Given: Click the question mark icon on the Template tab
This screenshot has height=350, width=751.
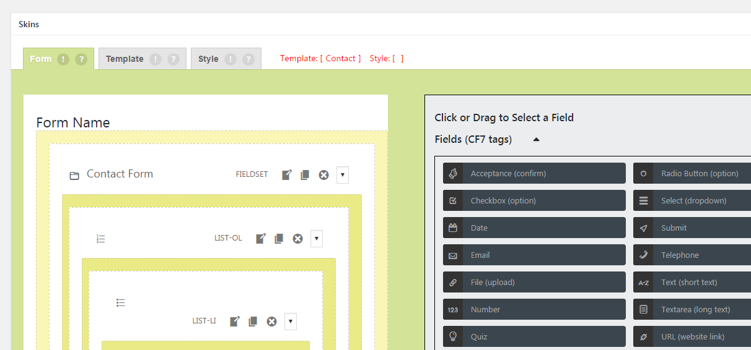Looking at the screenshot, I should pyautogui.click(x=173, y=59).
